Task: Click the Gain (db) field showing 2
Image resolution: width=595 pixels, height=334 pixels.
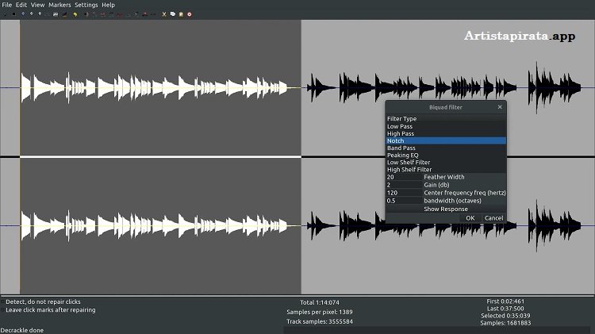Action: click(x=404, y=185)
